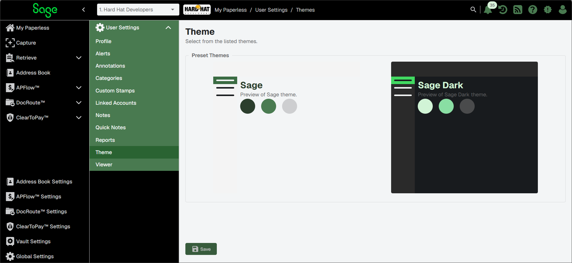Open the Alerts settings page
Viewport: 572px width, 263px height.
(x=134, y=54)
